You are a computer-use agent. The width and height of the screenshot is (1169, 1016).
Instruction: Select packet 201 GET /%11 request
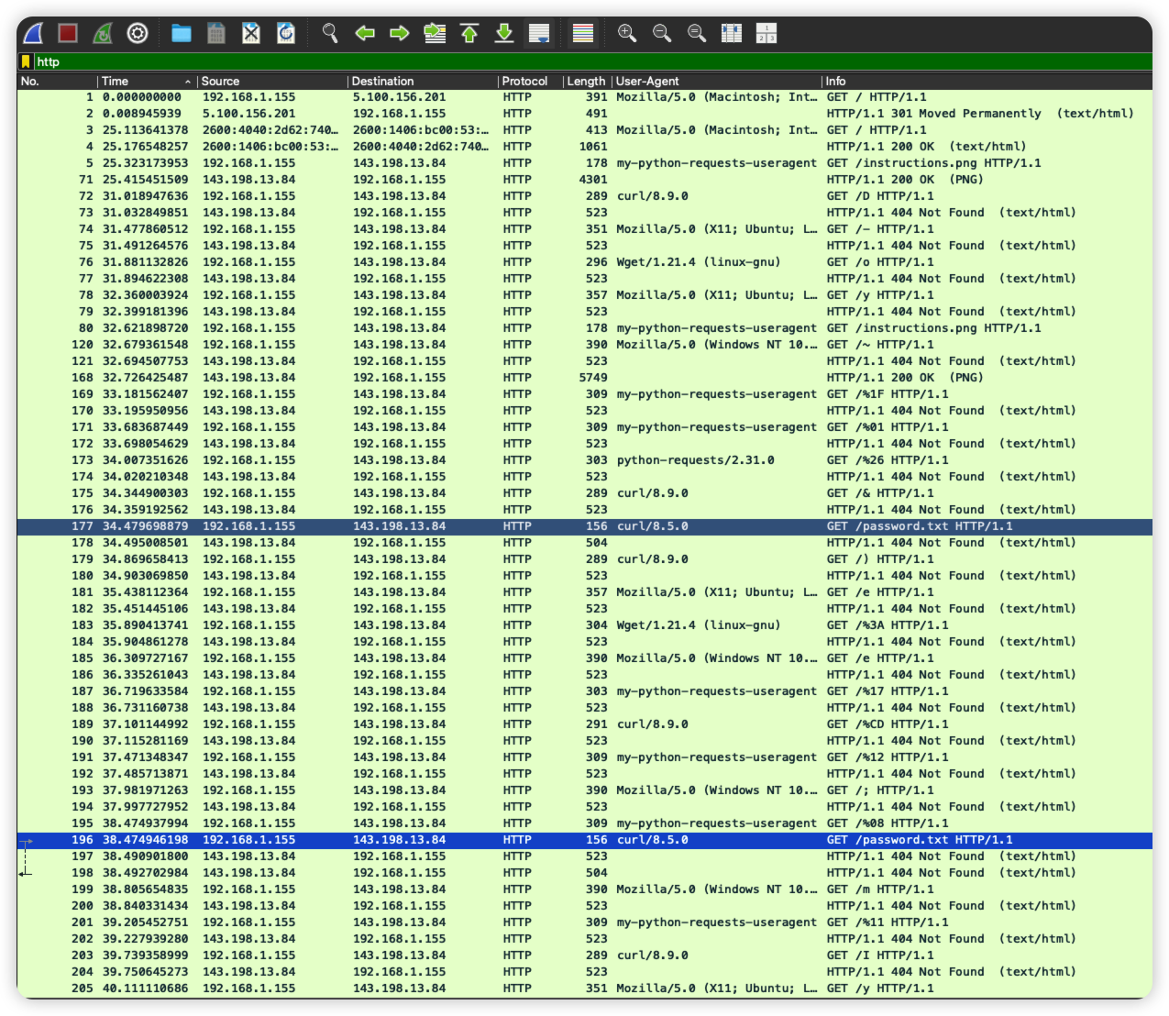[584, 922]
